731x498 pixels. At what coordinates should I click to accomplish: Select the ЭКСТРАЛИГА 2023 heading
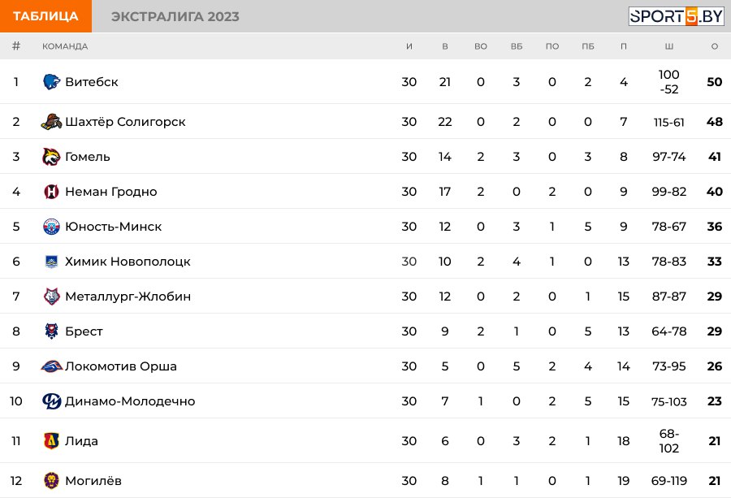pyautogui.click(x=175, y=16)
